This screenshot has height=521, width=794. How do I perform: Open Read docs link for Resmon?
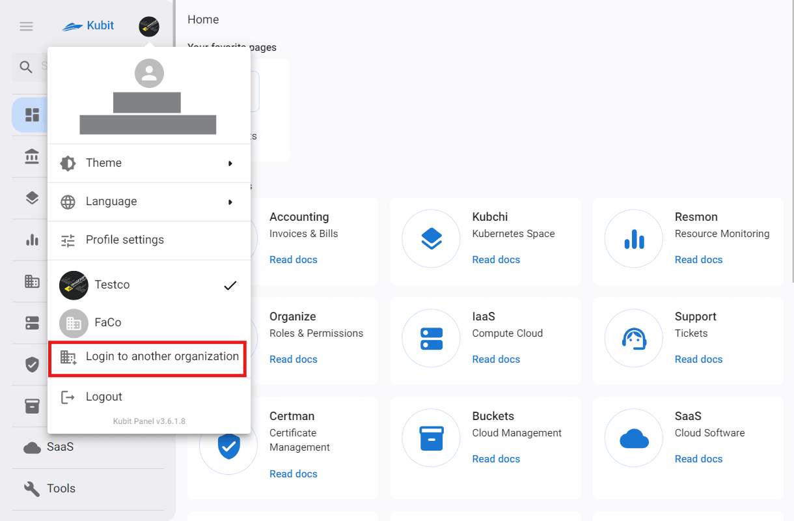click(x=698, y=259)
